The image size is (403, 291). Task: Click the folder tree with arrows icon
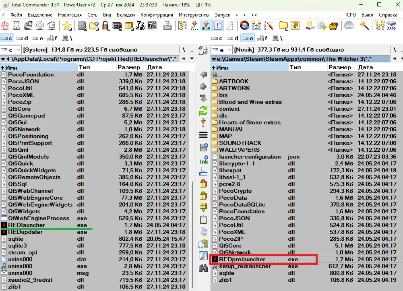point(183,25)
